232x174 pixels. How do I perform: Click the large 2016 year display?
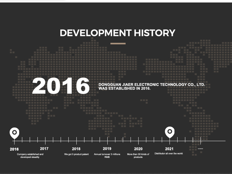(x=61, y=86)
